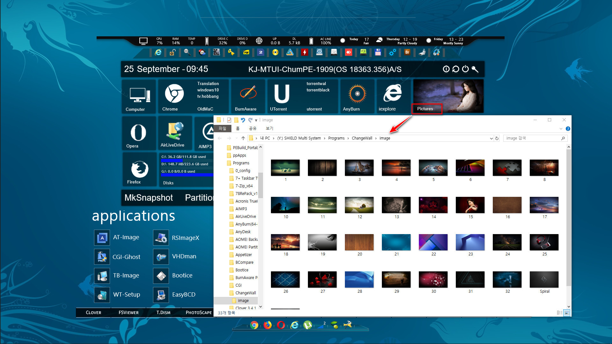Click the (Y:) SHIELD Multi System breadcrumb

(x=299, y=138)
